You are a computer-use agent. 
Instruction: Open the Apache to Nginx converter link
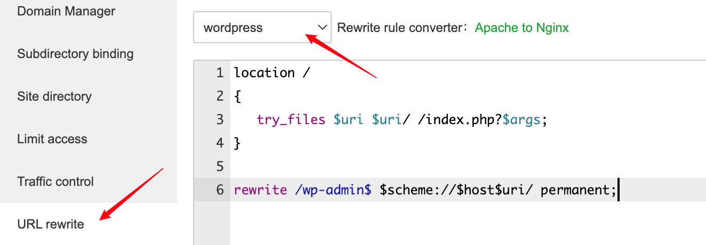522,28
